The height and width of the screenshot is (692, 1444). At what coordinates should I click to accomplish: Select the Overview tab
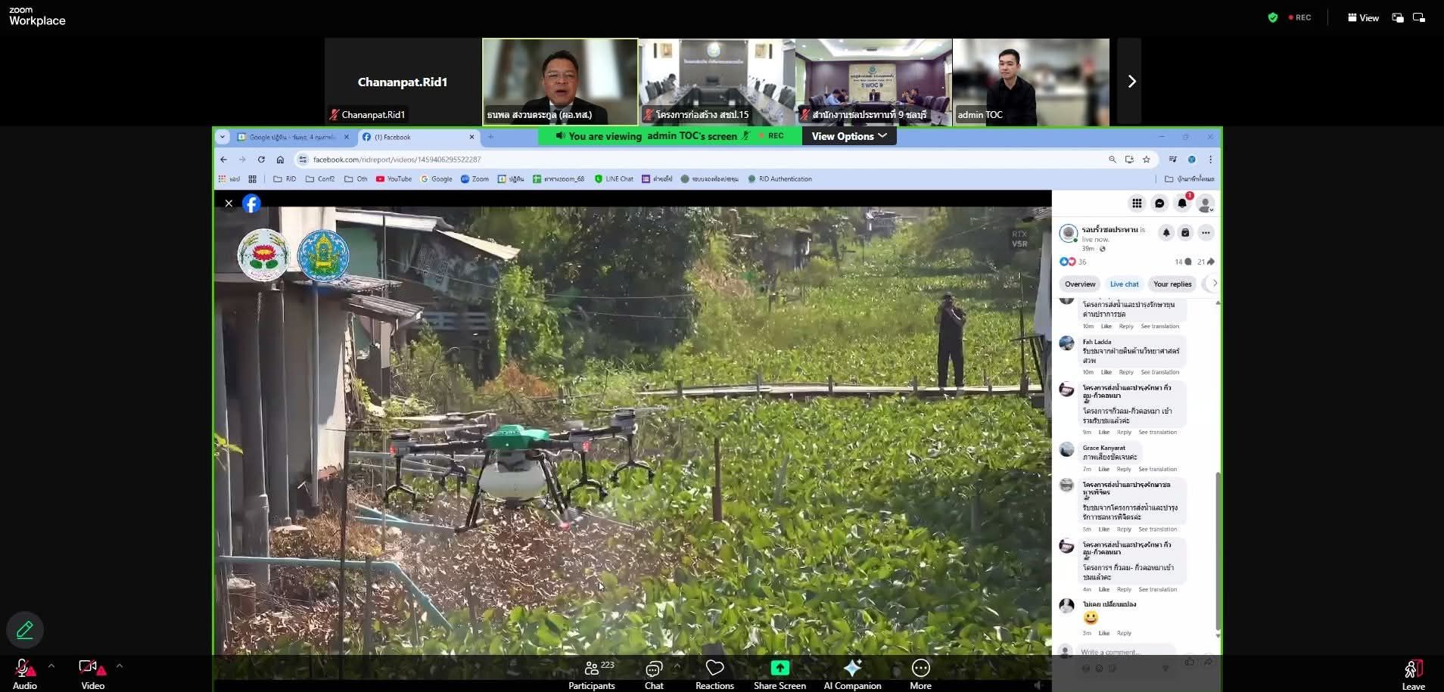pyautogui.click(x=1080, y=284)
